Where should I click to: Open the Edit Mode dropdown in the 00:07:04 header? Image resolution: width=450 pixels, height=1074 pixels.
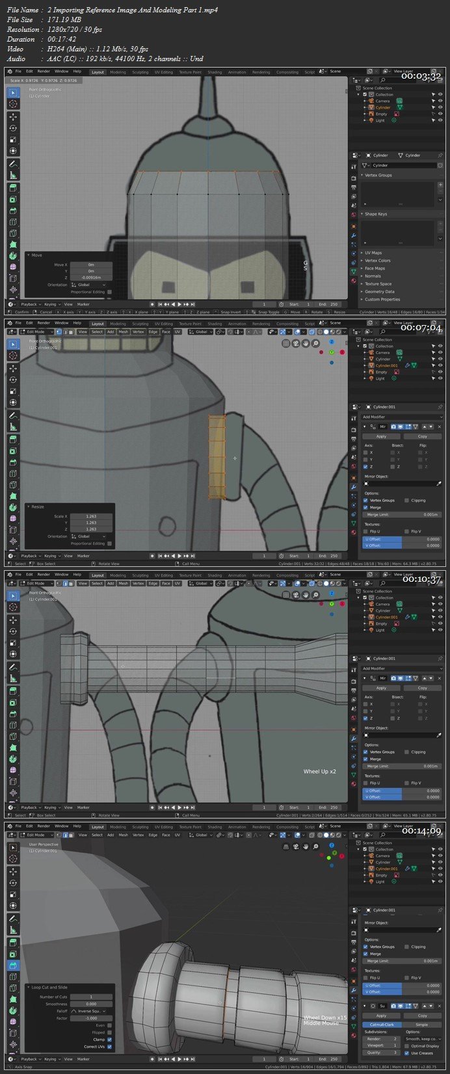point(36,332)
